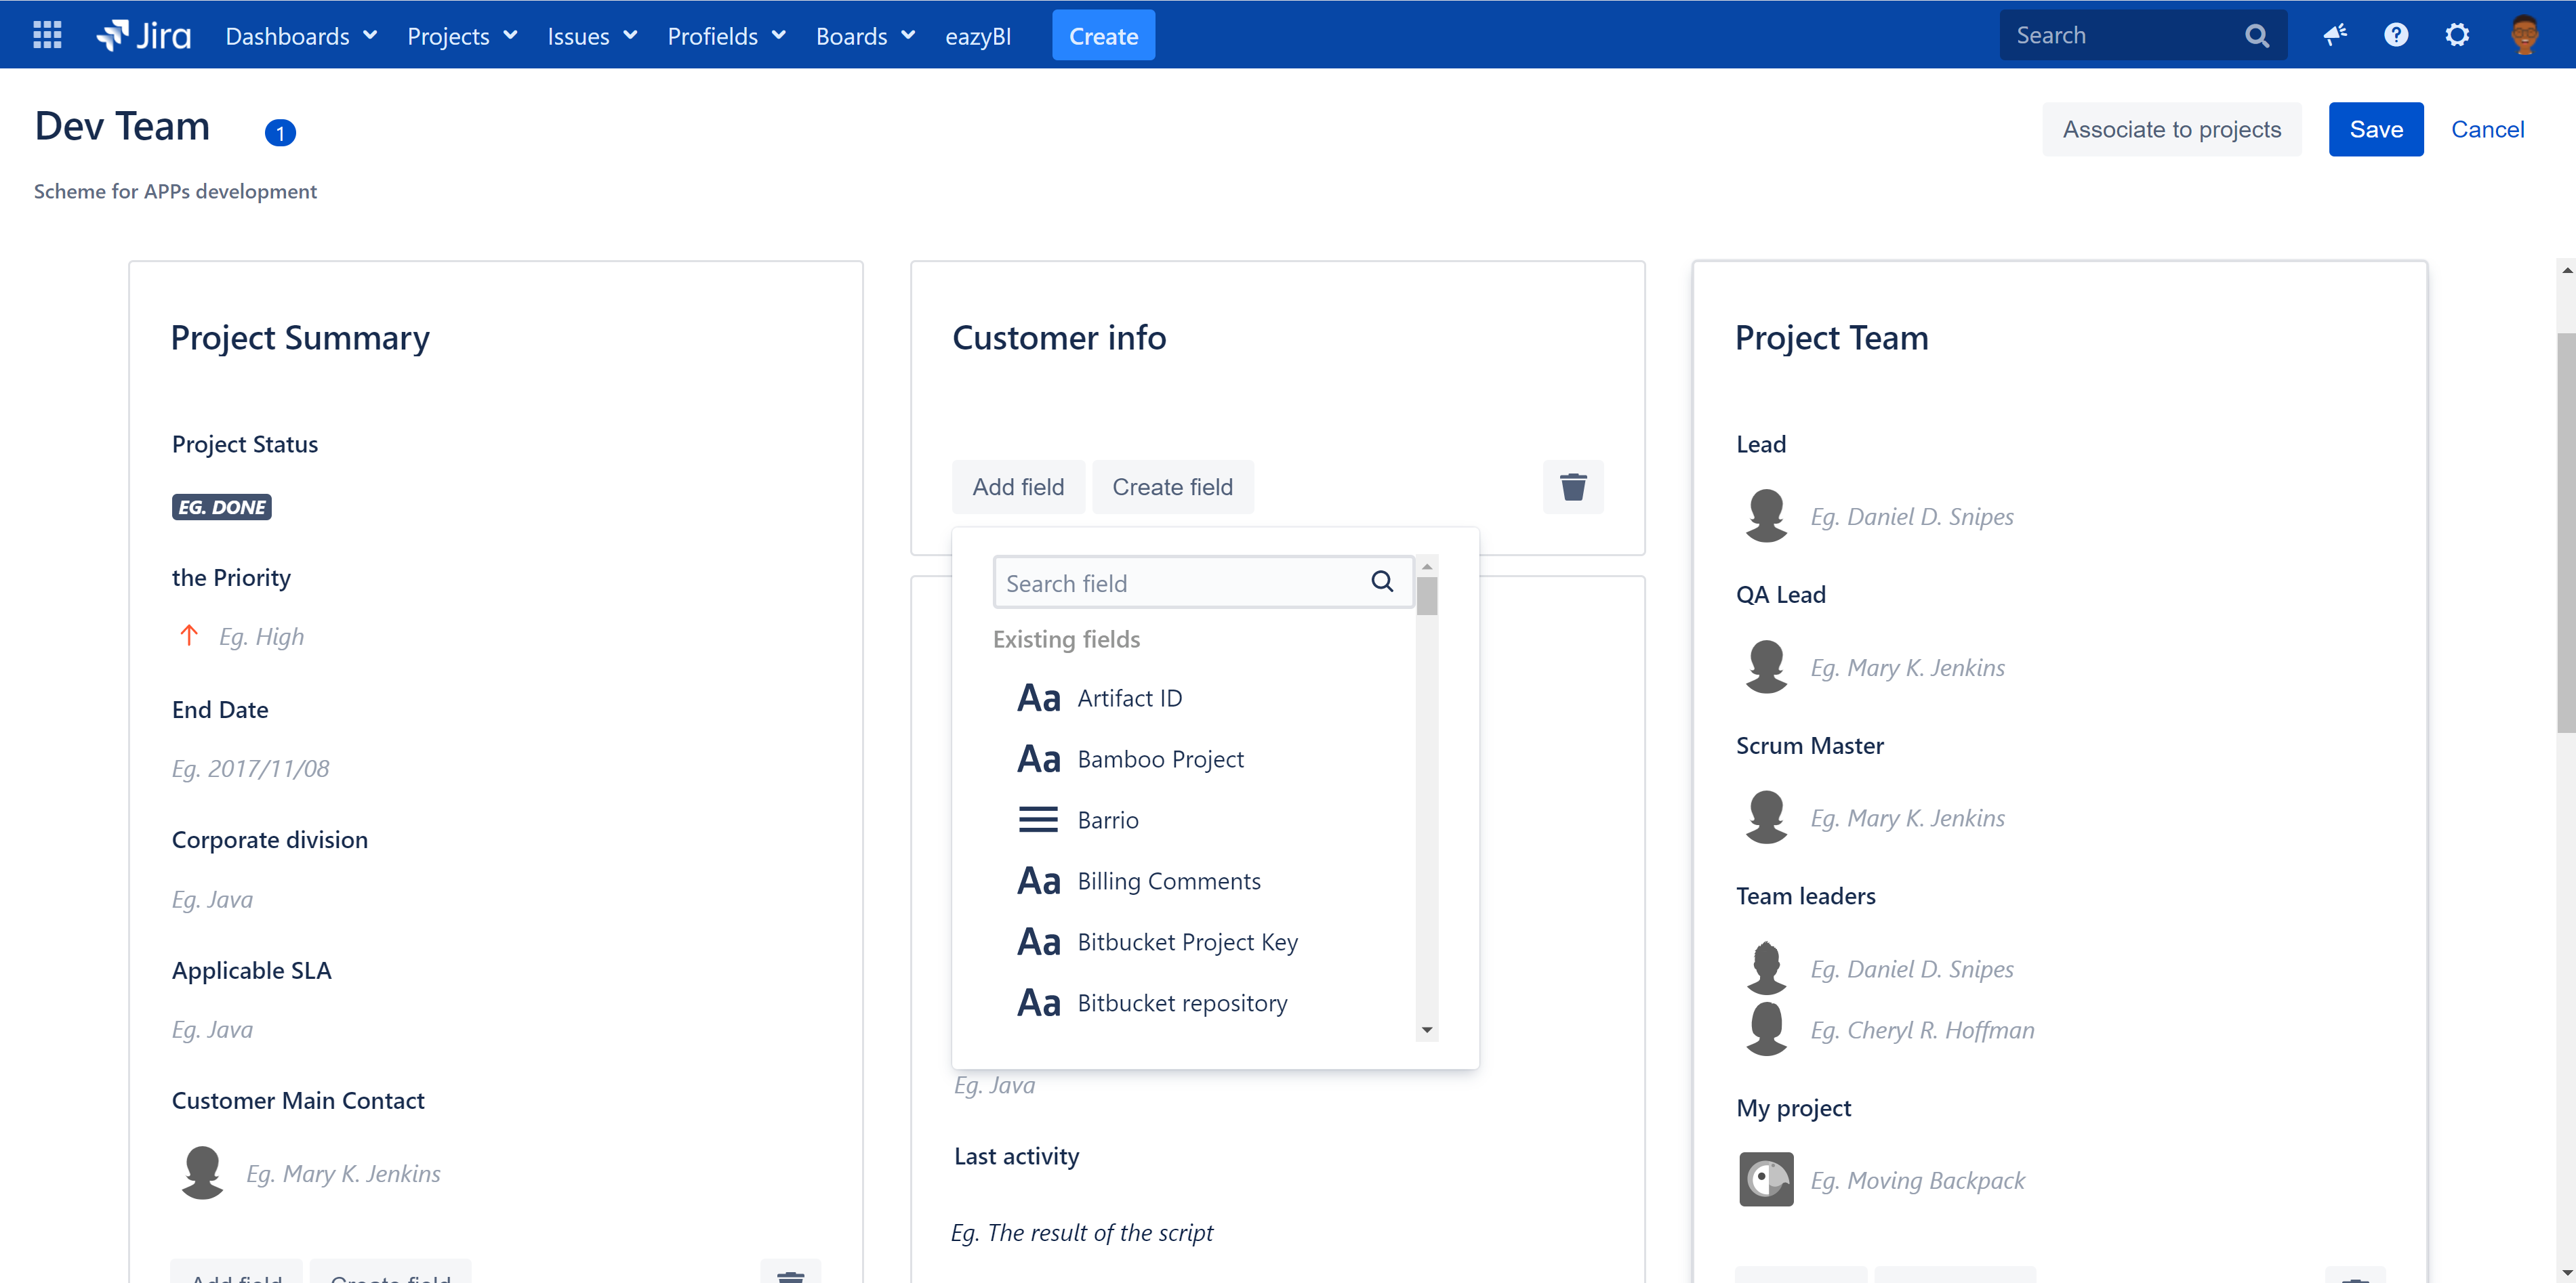Open your profile avatar menu
Screen dimensions: 2576x1283
pyautogui.click(x=2524, y=34)
